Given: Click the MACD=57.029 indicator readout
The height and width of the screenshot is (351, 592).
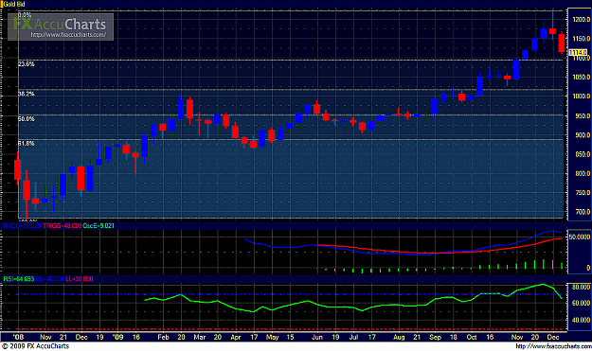Looking at the screenshot, I should pyautogui.click(x=22, y=226).
